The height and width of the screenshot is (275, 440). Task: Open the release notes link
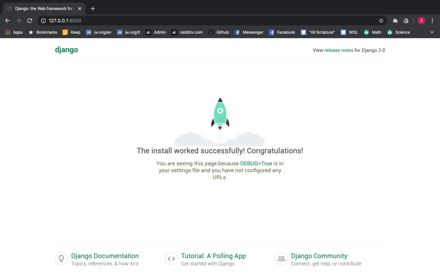[x=339, y=50]
